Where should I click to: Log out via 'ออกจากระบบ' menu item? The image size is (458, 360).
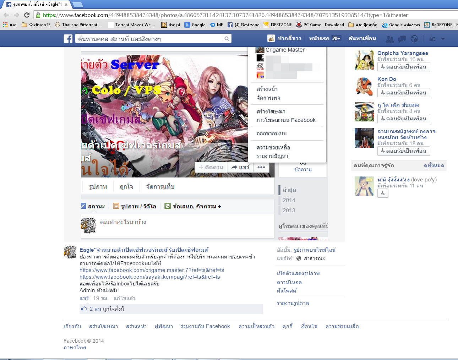click(x=272, y=133)
